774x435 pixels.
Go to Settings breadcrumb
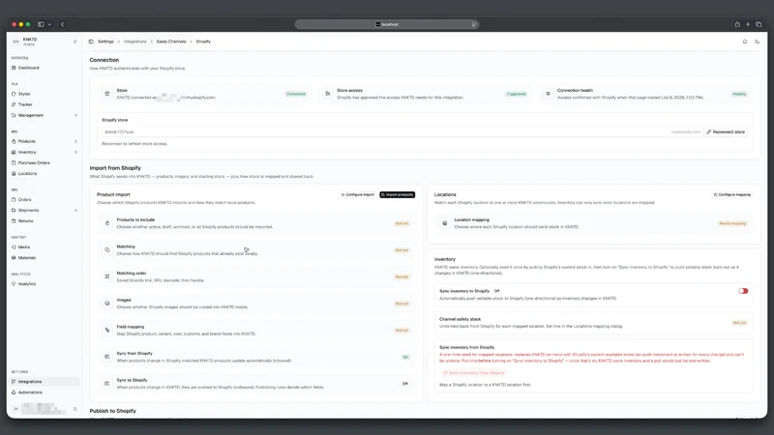click(x=105, y=42)
